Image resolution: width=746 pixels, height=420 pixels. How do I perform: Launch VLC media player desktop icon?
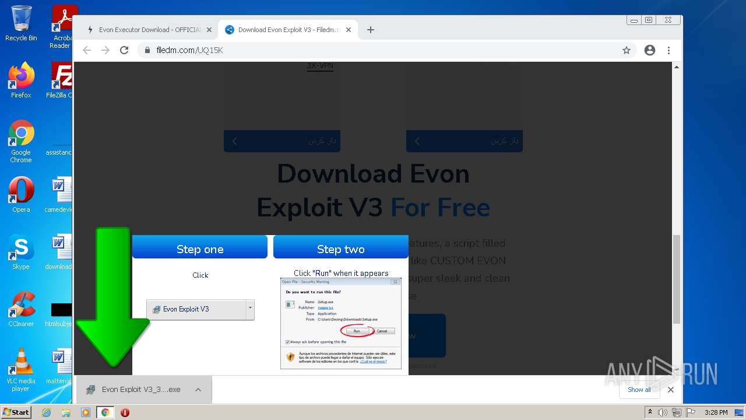21,370
